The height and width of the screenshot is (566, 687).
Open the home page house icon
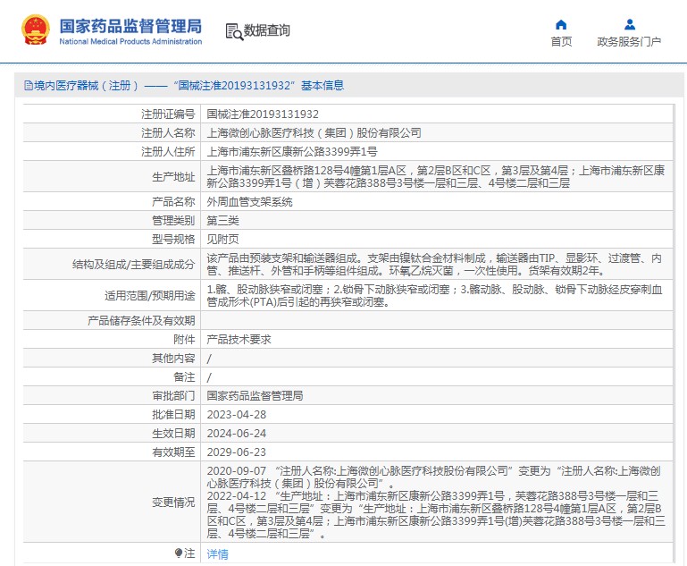pos(561,24)
